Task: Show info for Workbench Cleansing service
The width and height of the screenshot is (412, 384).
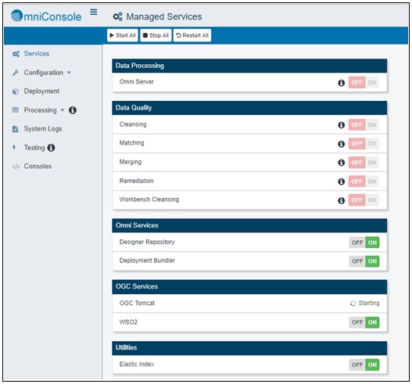Action: [x=341, y=200]
